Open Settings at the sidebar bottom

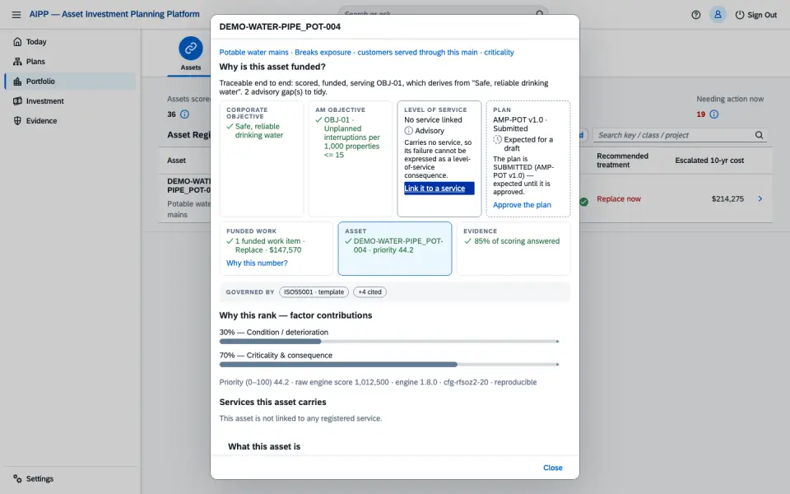[71, 478]
